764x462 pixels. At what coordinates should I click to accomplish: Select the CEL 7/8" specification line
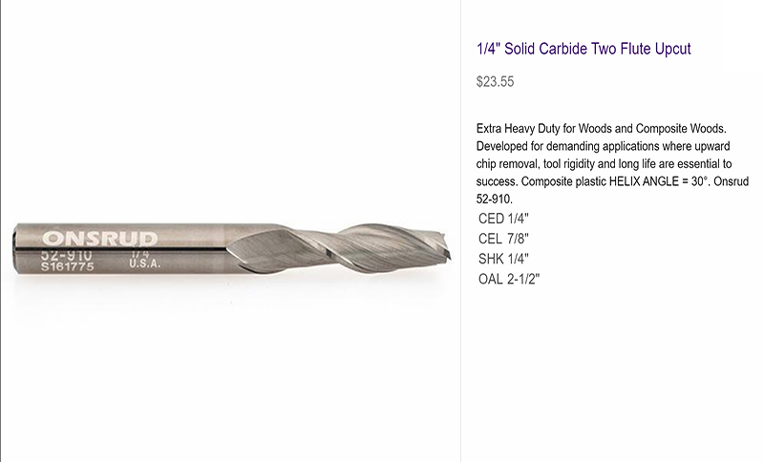click(503, 239)
